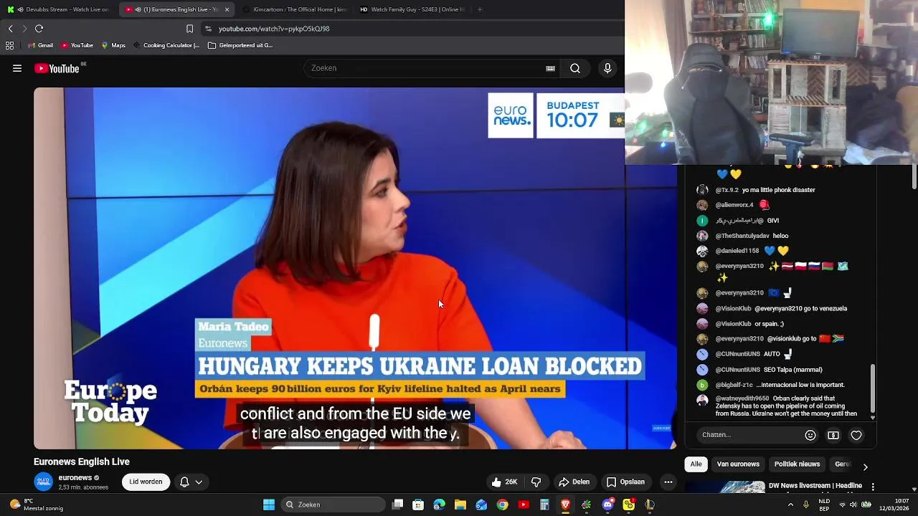Reload the current browser page
Image resolution: width=918 pixels, height=516 pixels.
(x=39, y=29)
